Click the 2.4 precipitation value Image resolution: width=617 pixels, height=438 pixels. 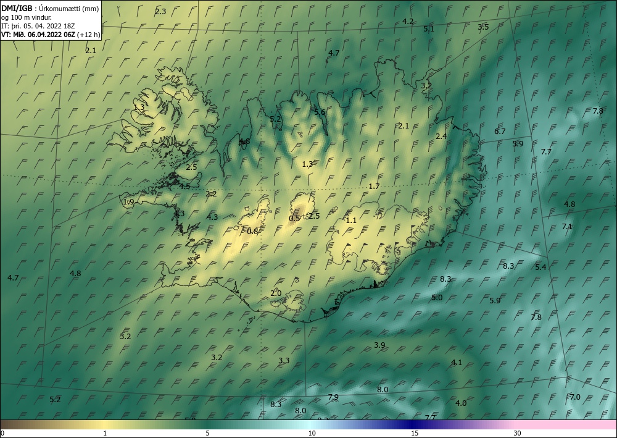(442, 136)
